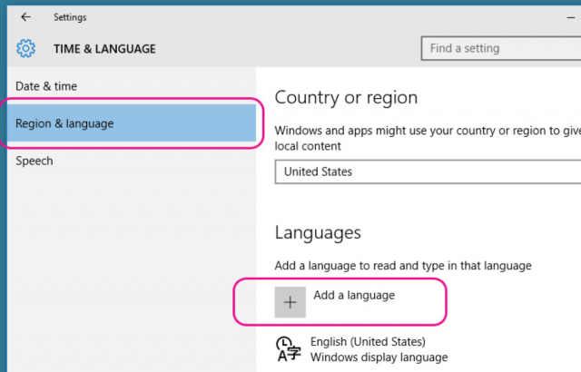Click the Settings window title text
This screenshot has width=581, height=372.
(x=71, y=17)
